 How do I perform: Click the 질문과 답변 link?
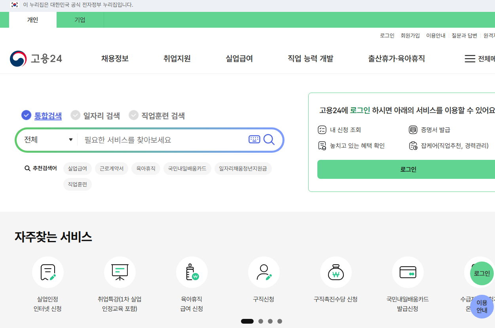464,36
